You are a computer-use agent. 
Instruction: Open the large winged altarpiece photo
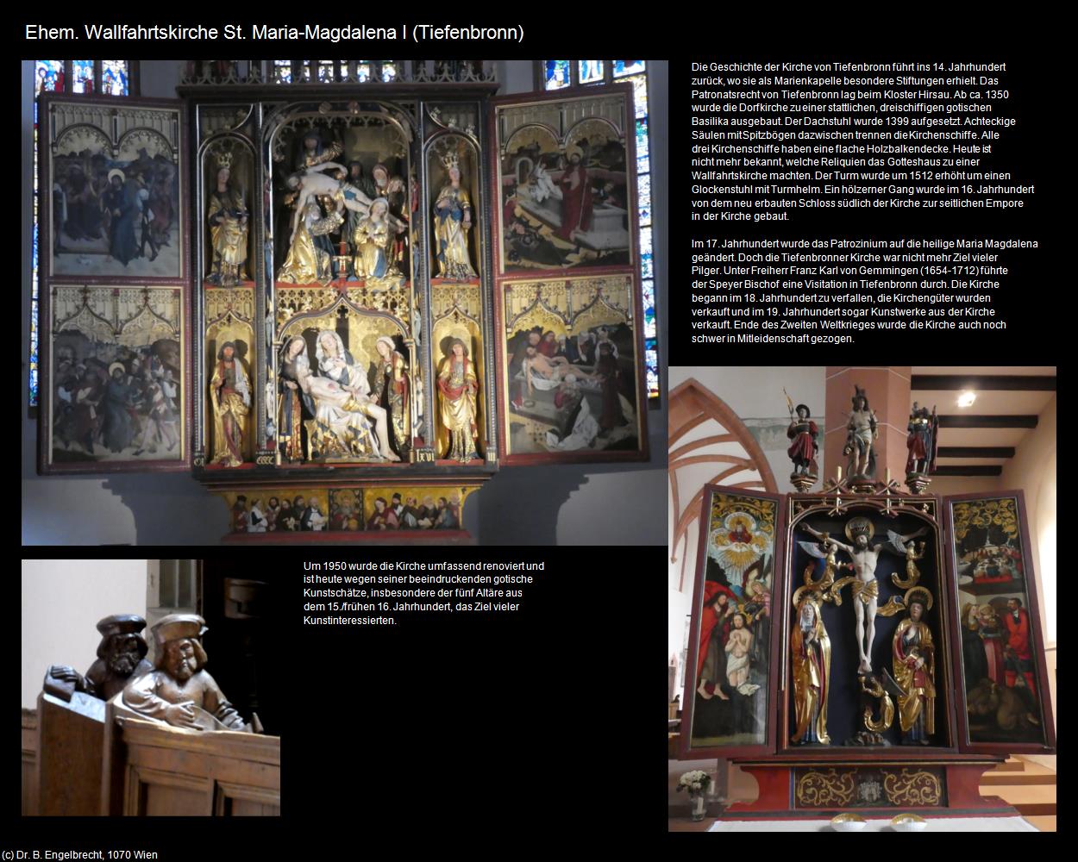click(345, 303)
